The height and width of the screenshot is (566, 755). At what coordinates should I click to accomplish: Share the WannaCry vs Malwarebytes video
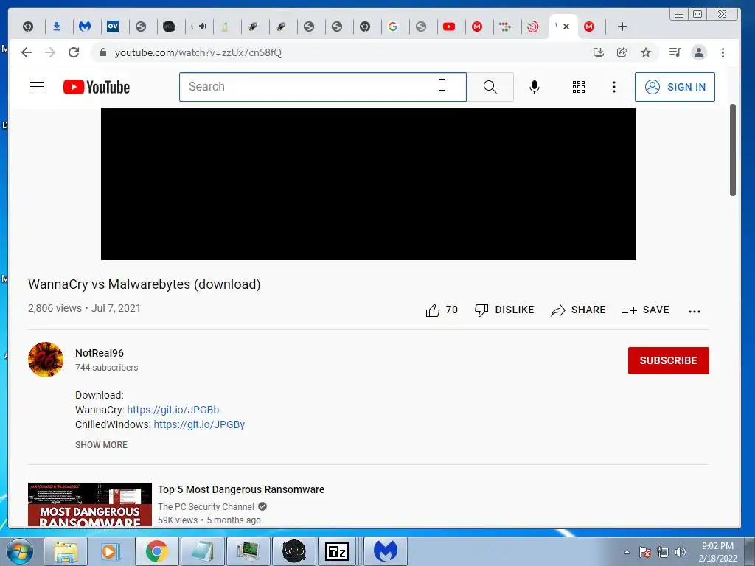[x=578, y=310]
